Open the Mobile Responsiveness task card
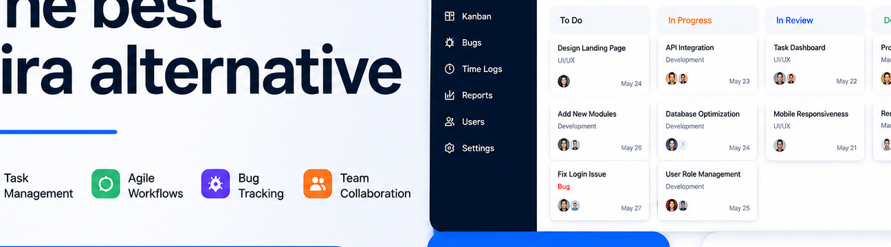The width and height of the screenshot is (891, 247). [815, 130]
